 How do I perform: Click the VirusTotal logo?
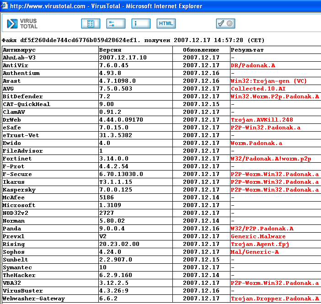tap(22, 23)
